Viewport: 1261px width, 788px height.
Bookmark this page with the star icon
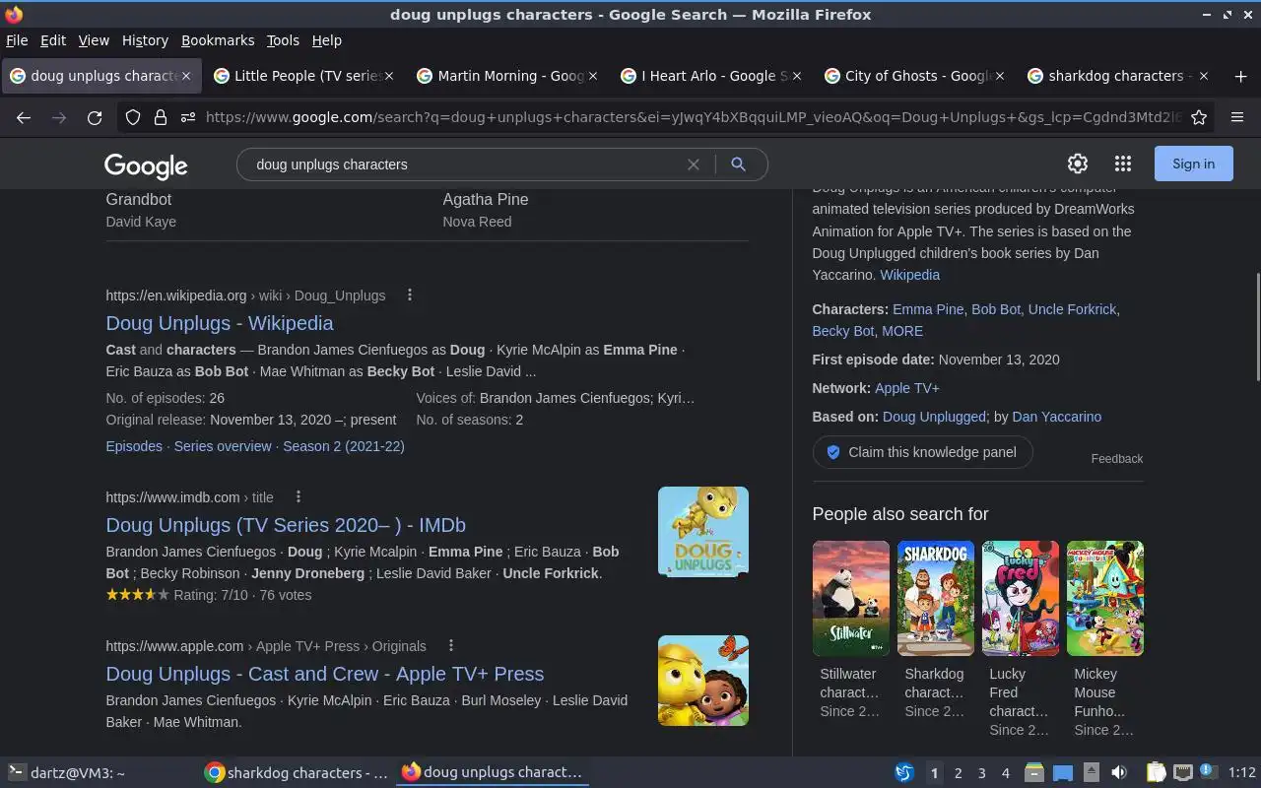point(1199,117)
